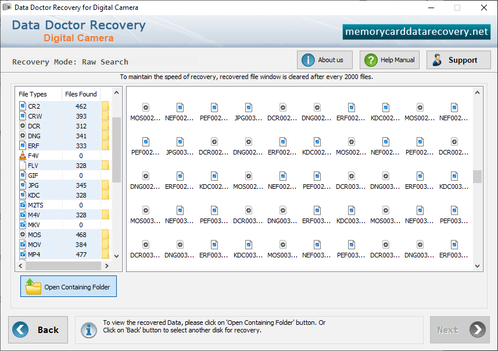Select the KDC row label

[34, 195]
